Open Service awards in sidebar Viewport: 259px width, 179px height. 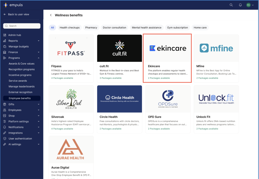[18, 81]
